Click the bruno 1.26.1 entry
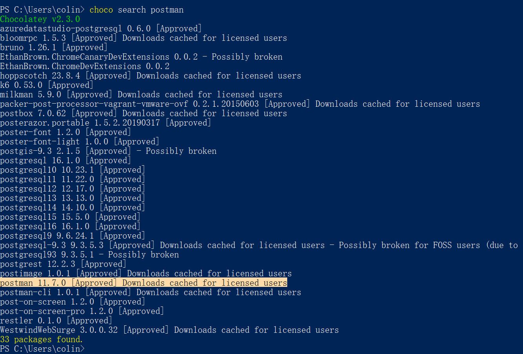Screen dimensions: 523x354 (53, 47)
